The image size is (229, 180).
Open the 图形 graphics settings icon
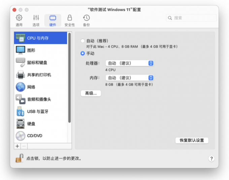point(21,50)
